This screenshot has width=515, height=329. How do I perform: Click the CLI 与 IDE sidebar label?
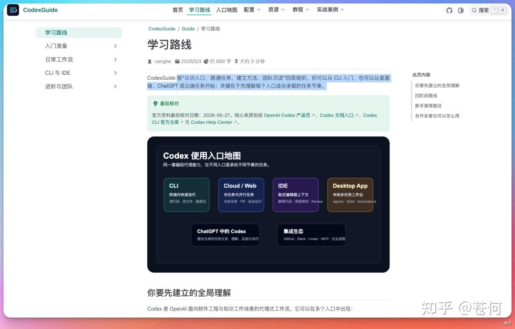click(58, 73)
